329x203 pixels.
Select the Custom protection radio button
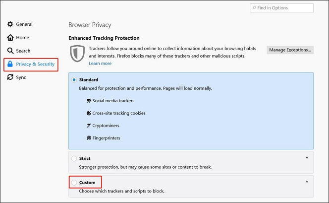click(74, 183)
